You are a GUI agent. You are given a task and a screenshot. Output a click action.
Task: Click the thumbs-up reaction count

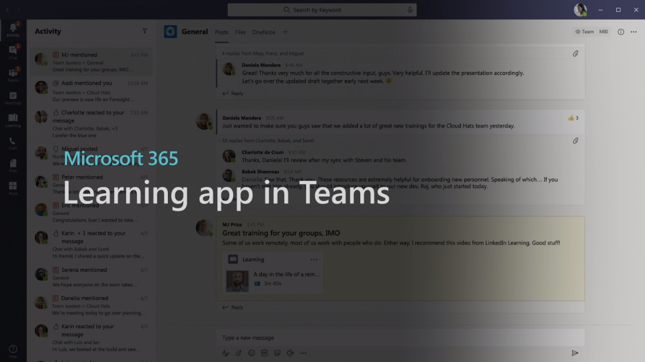[573, 118]
